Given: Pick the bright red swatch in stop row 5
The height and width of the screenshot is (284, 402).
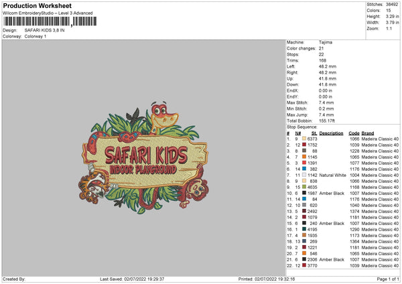Looking at the screenshot, I should pos(304,163).
